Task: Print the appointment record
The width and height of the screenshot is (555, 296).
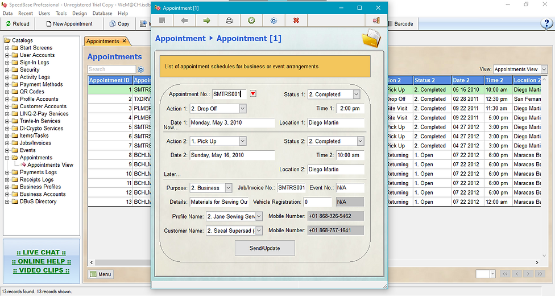Action: (229, 20)
